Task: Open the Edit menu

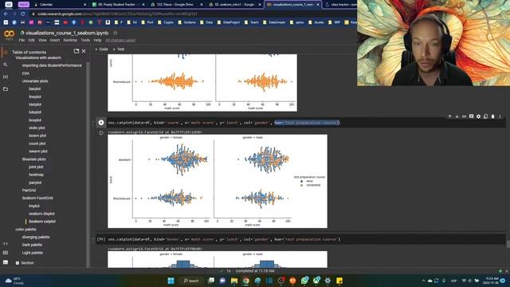Action: 32,41
